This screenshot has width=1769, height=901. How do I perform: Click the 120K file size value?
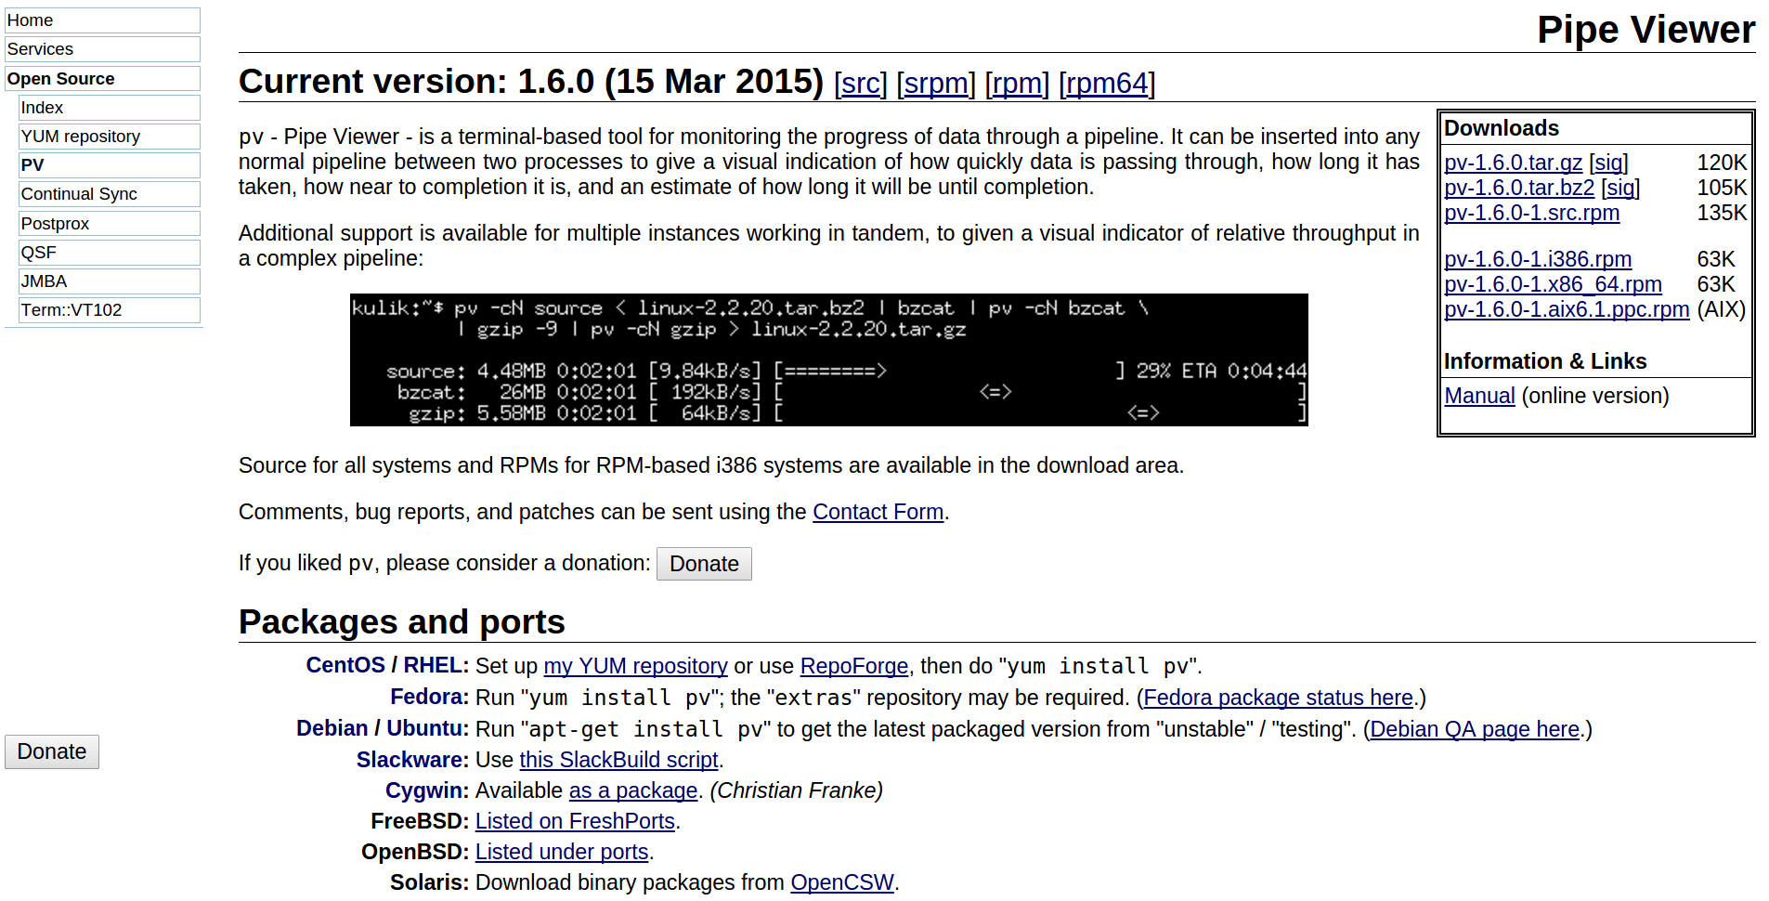1722,163
